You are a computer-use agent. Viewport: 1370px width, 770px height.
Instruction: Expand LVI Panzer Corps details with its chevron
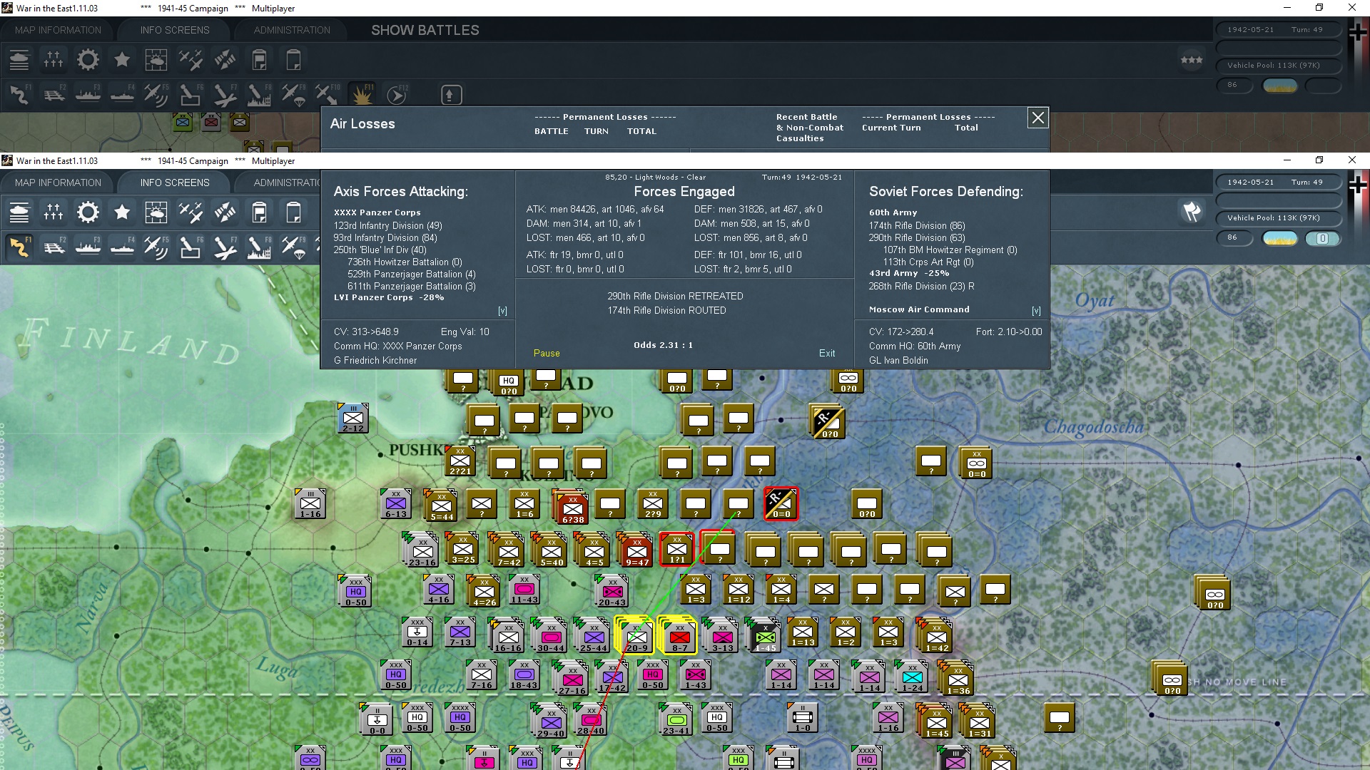click(x=502, y=310)
